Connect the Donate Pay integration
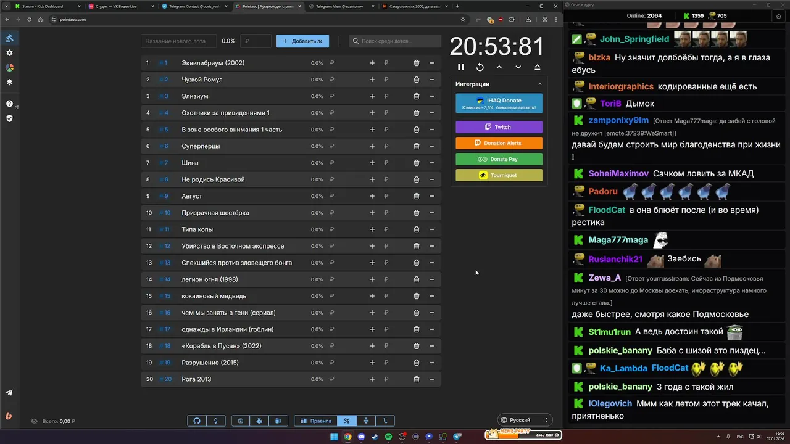This screenshot has height=444, width=790. (499, 159)
